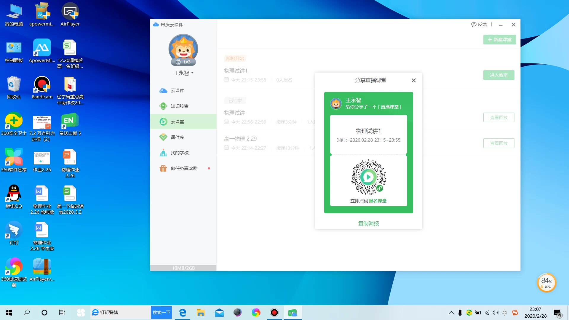Open the notification center icon
Viewport: 569px width, 320px height.
click(558, 313)
